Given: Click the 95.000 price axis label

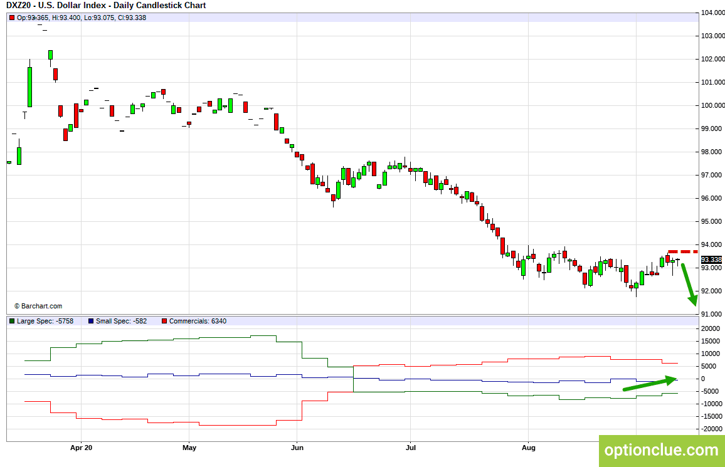Looking at the screenshot, I should pyautogui.click(x=712, y=221).
